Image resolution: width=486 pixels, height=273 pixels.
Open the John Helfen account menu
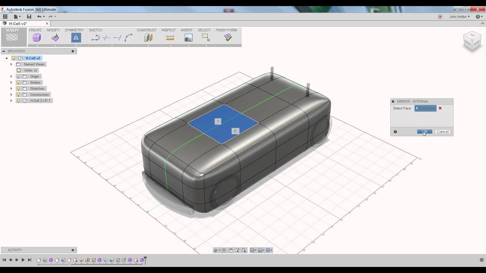[x=459, y=17]
